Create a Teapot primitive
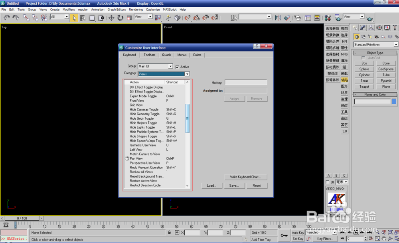 pyautogui.click(x=364, y=87)
